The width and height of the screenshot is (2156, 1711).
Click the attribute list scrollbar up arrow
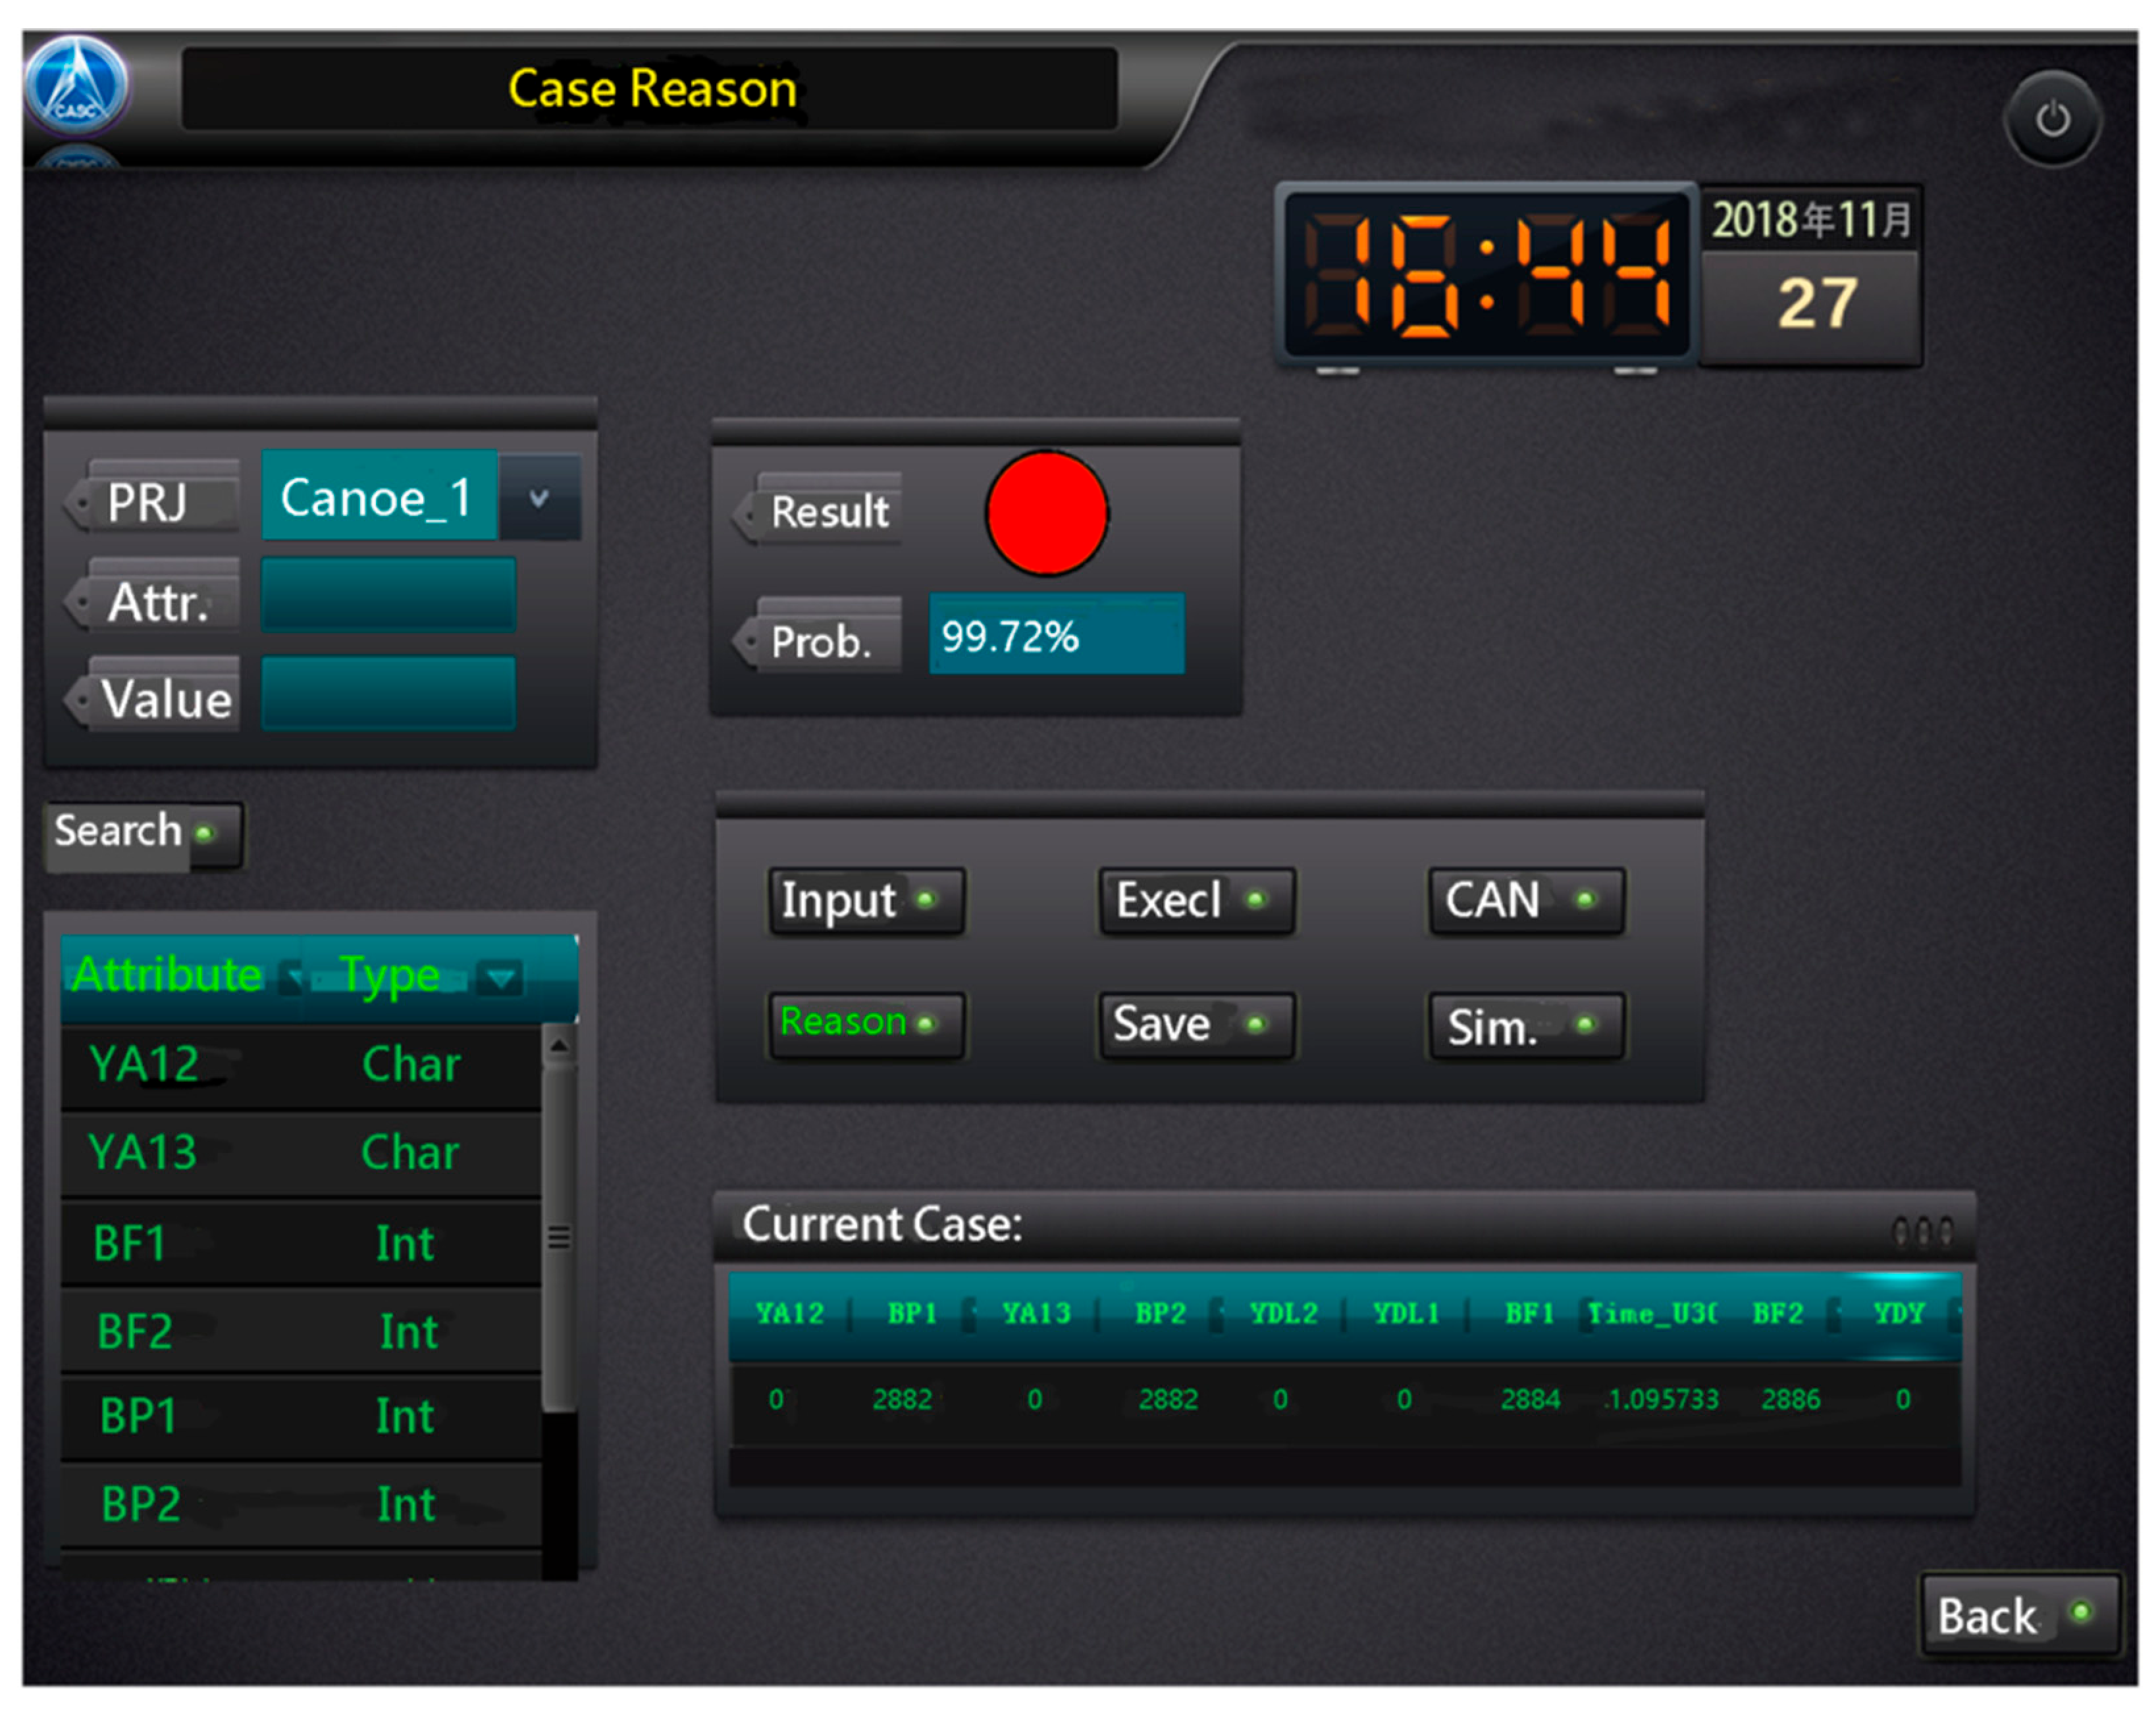(x=559, y=1046)
